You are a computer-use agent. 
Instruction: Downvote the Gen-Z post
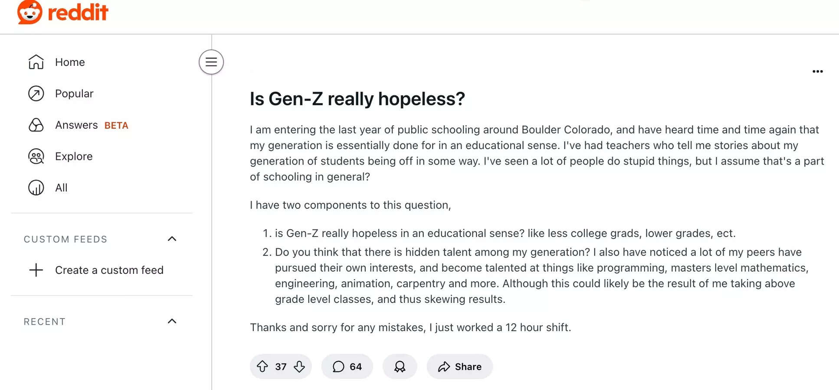pos(299,367)
